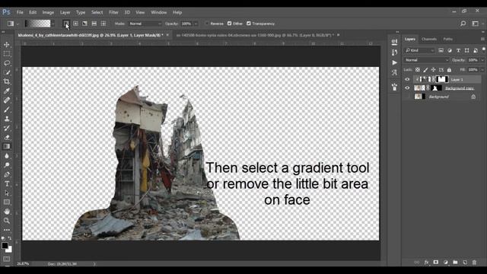Screen dimensions: 487x274
Task: Create new adjustment layer icon
Action: [x=445, y=263]
